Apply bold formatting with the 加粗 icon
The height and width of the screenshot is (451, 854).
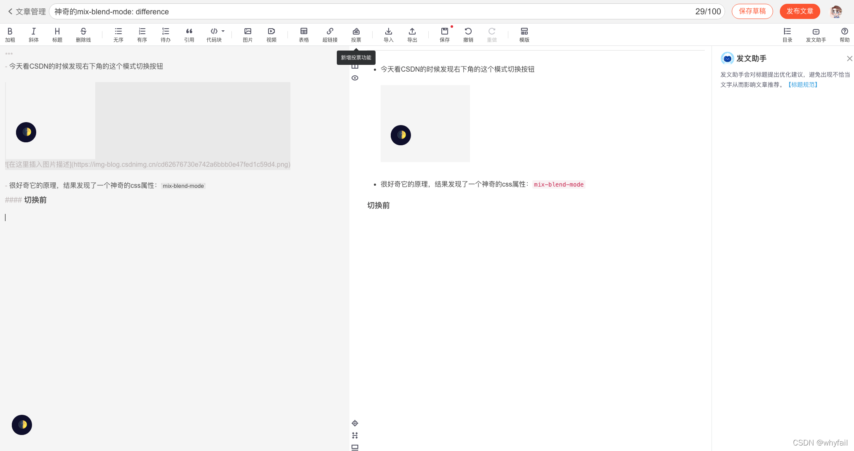(10, 35)
